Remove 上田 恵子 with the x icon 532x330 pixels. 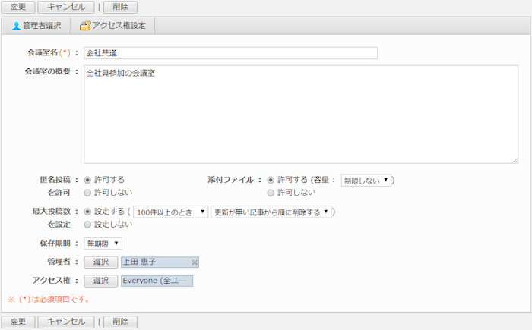click(195, 262)
